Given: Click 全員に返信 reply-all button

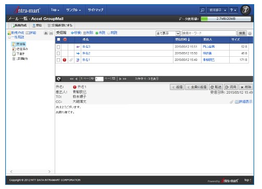Looking at the screenshot, I should 196,87.
